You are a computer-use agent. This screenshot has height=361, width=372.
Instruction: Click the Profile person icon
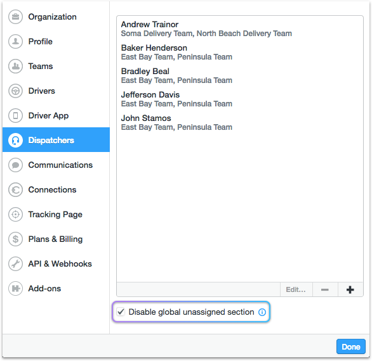pyautogui.click(x=15, y=41)
